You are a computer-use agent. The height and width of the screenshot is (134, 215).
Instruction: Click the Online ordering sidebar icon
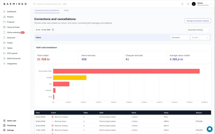pyautogui.click(x=4, y=32)
